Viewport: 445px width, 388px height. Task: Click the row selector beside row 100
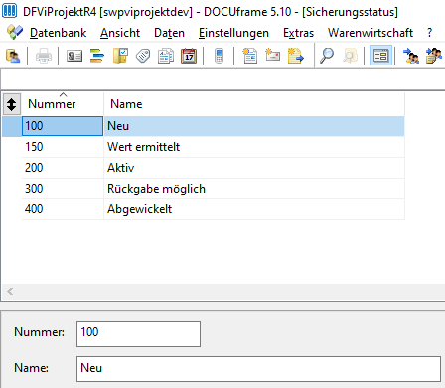pyautogui.click(x=12, y=126)
